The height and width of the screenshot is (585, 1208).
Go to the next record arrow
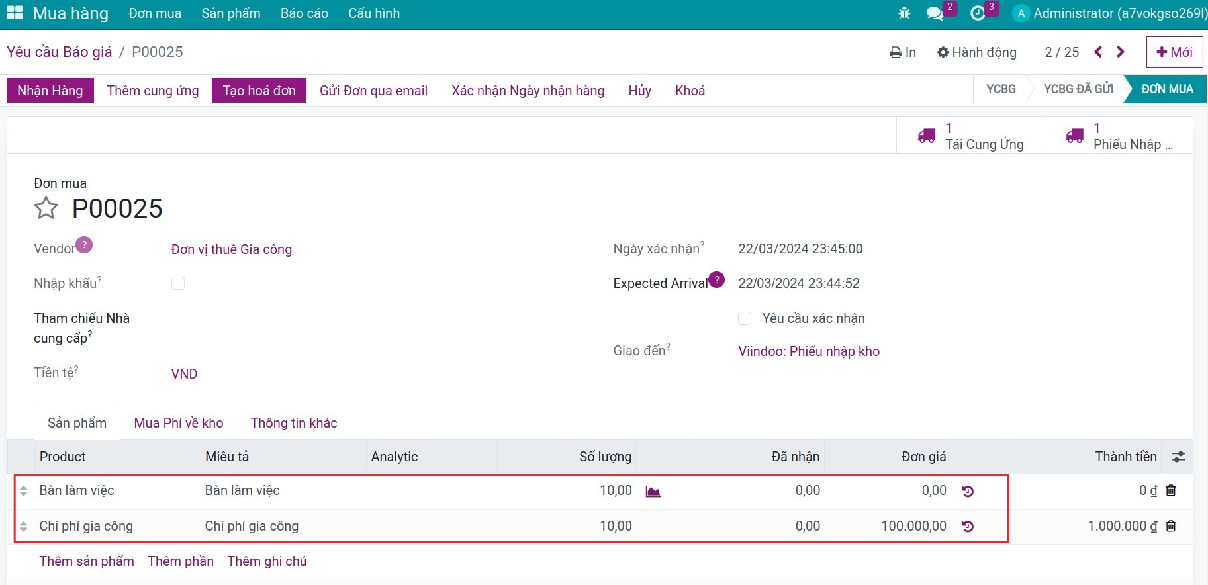pos(1121,52)
